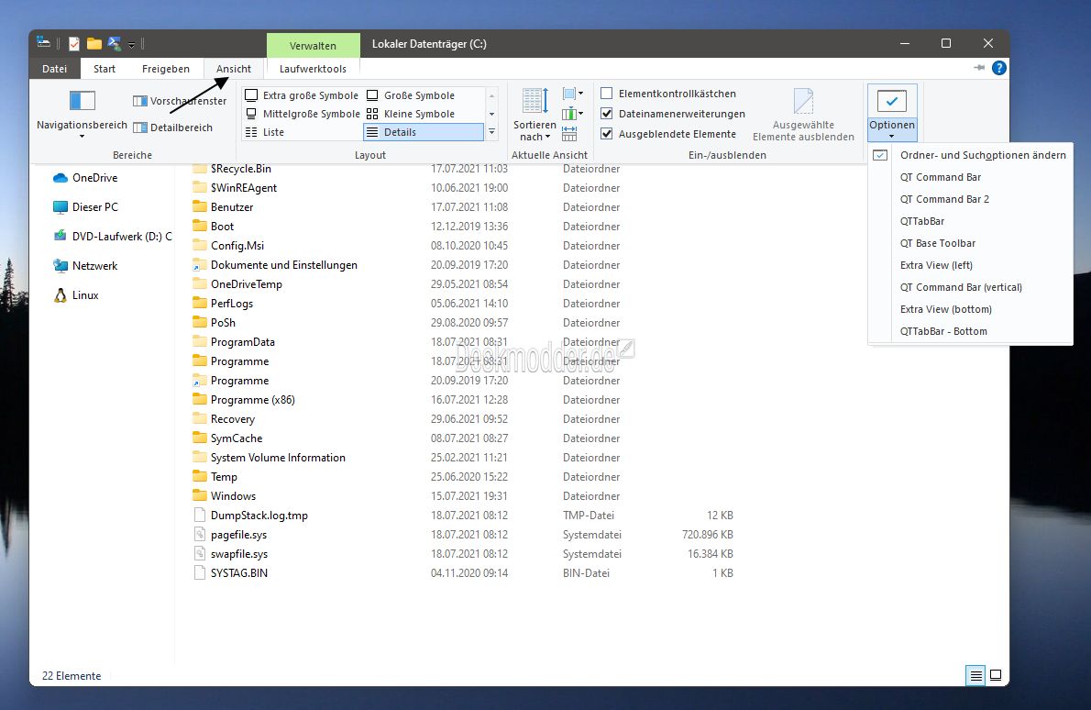The image size is (1091, 710).
Task: Uncheck Ausgeblendete Elemente checkbox
Action: point(607,134)
